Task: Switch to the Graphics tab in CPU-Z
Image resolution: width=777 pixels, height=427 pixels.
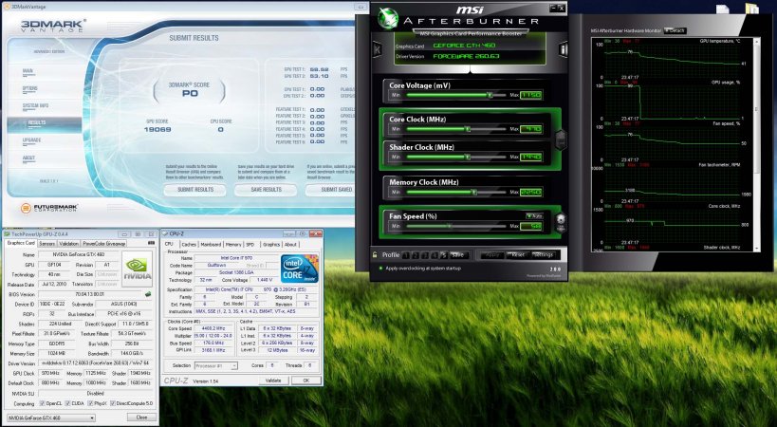Action: click(x=271, y=244)
